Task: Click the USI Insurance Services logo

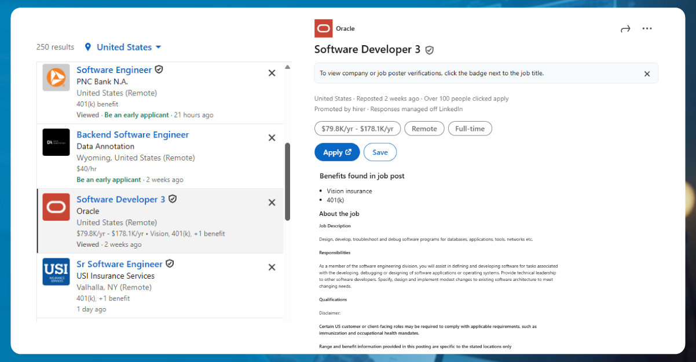Action: [56, 272]
